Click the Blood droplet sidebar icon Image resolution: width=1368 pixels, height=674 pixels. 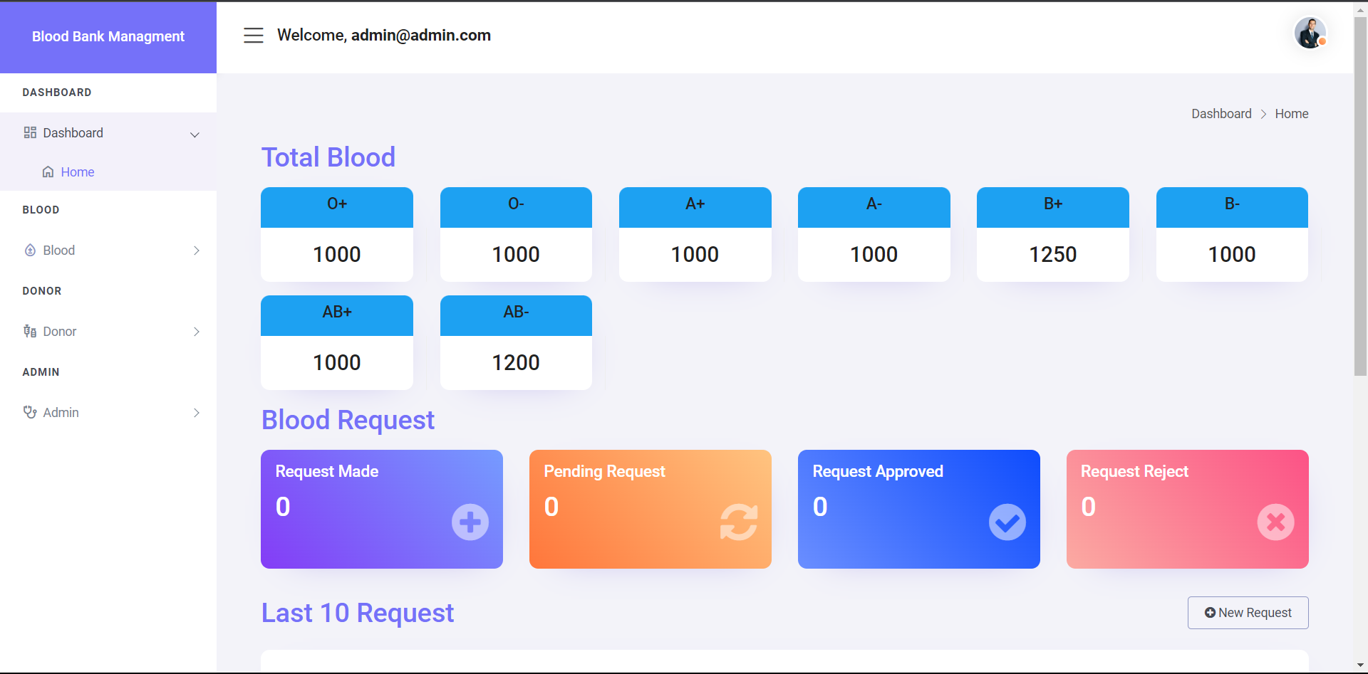(x=30, y=251)
